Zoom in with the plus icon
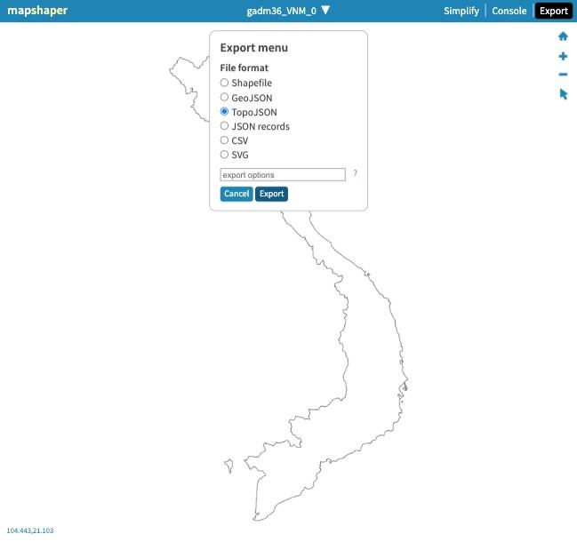This screenshot has height=542, width=577. pyautogui.click(x=563, y=56)
